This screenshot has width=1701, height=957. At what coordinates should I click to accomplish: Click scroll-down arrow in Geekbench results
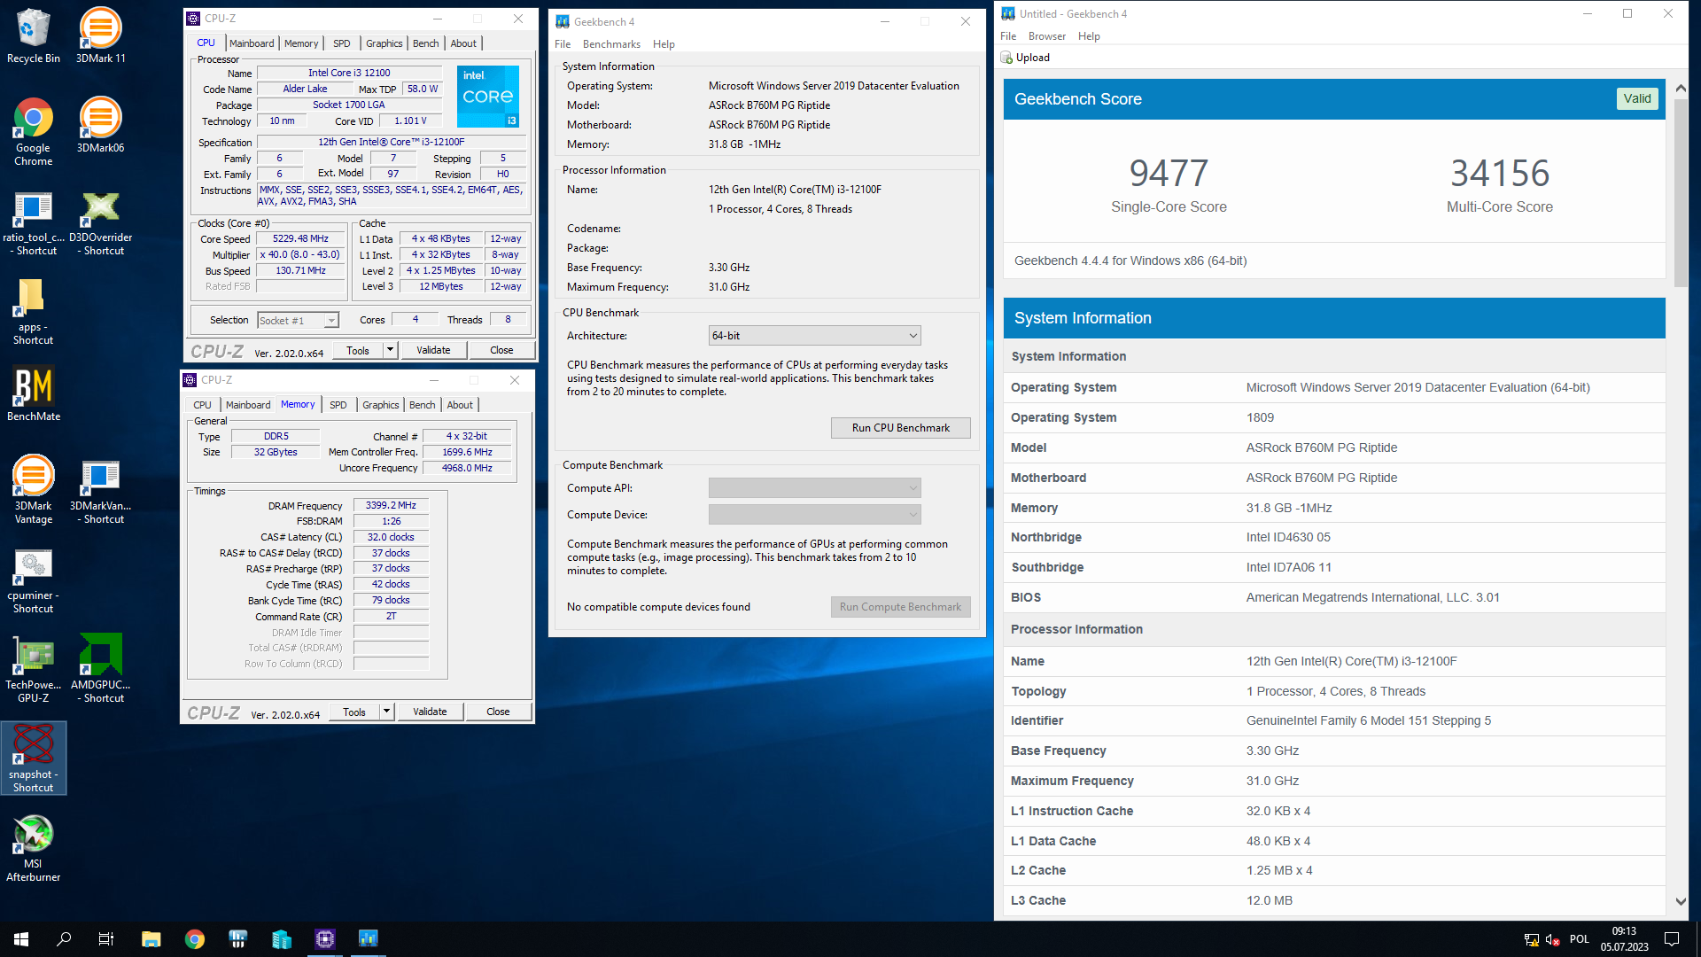click(x=1681, y=901)
